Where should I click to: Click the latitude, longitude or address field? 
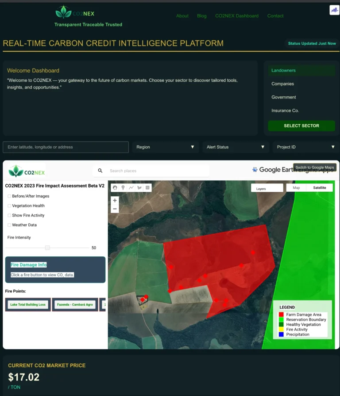coord(66,147)
